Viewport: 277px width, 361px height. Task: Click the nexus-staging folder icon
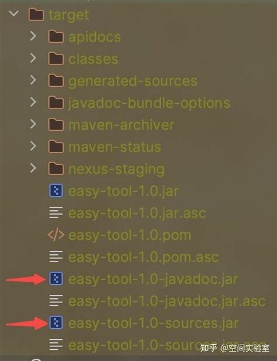point(56,169)
